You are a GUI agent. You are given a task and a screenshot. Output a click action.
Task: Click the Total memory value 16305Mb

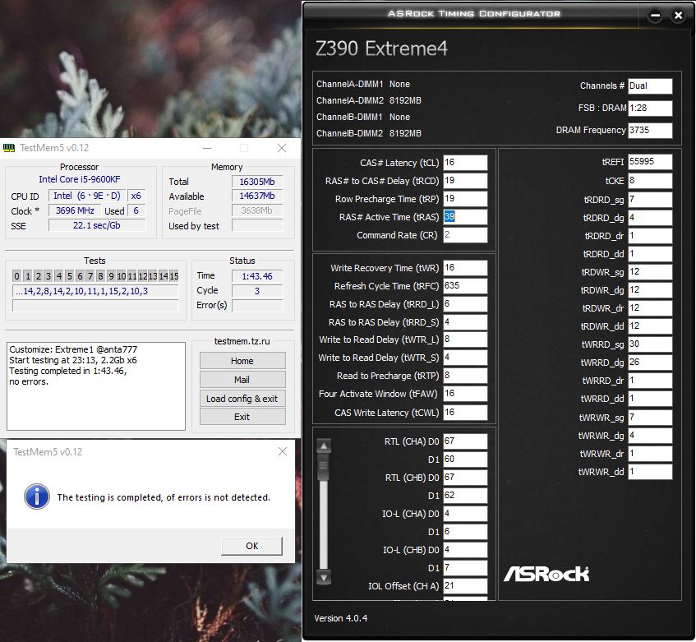click(x=257, y=182)
